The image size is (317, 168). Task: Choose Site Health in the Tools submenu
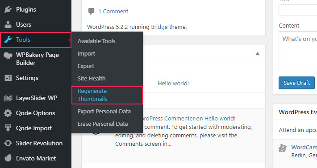point(92,79)
